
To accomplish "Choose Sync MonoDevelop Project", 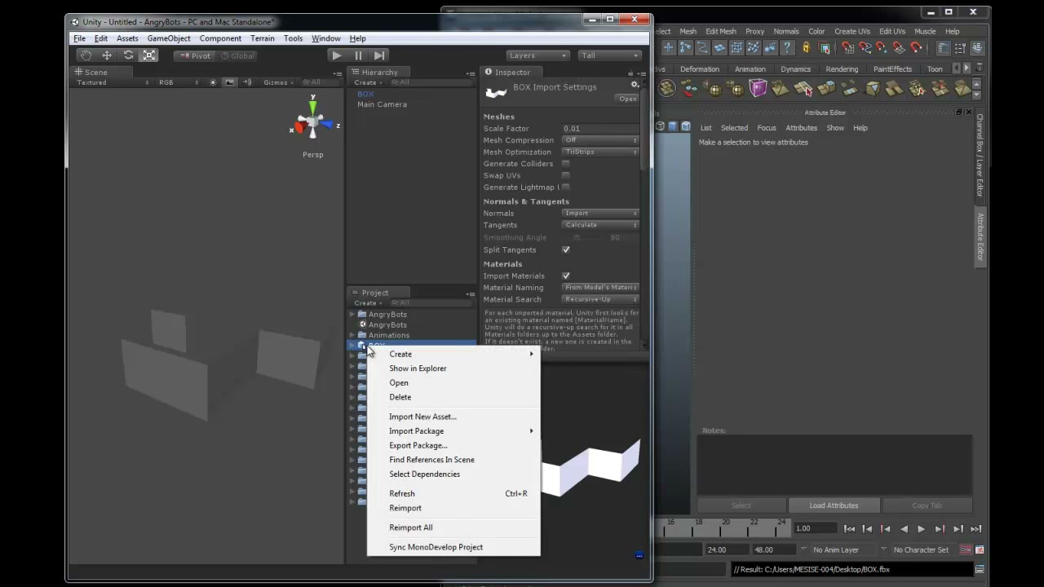I will pyautogui.click(x=453, y=547).
